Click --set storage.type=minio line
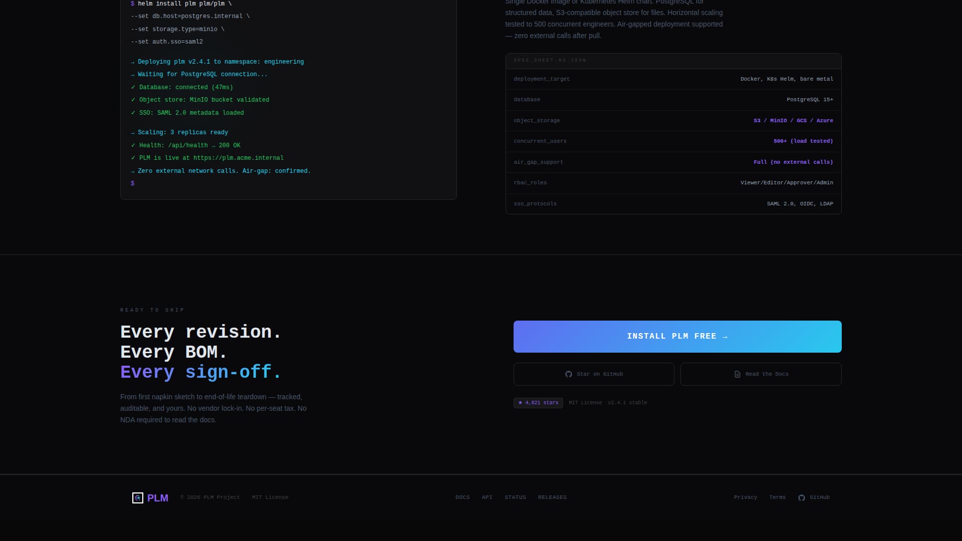Screen dimensions: 962x541 (178, 29)
